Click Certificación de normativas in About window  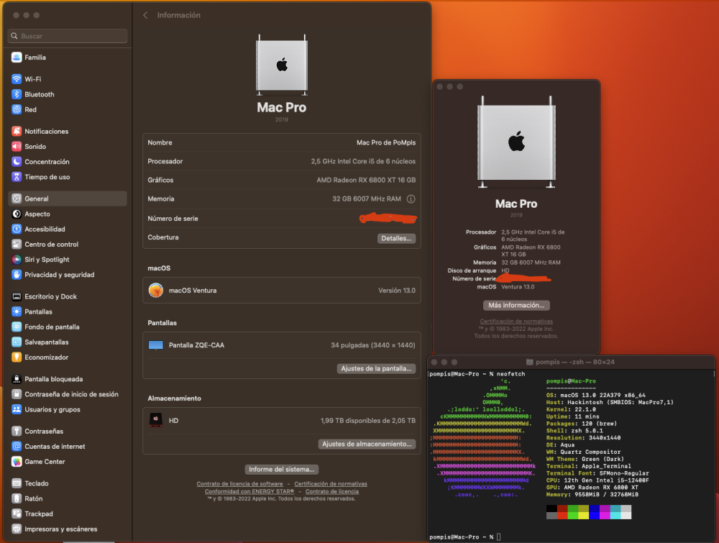[516, 321]
